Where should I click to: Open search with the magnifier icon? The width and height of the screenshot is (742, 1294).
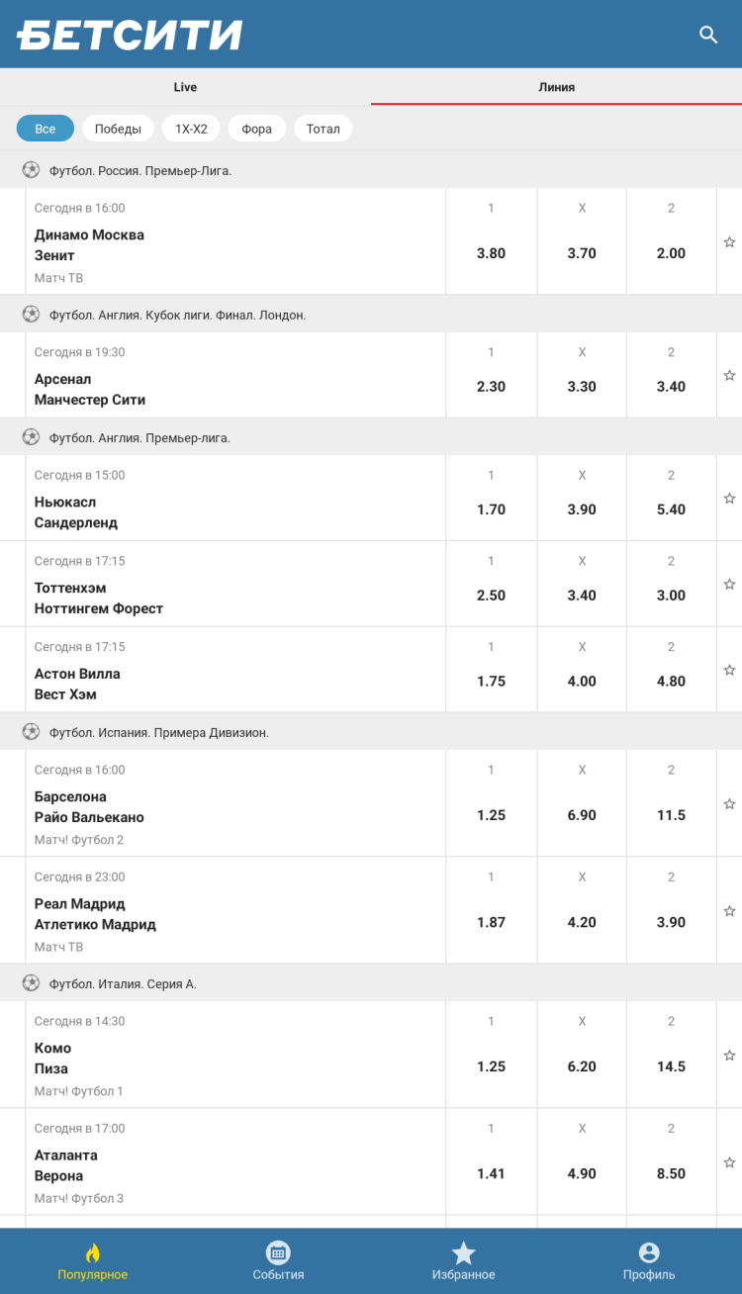point(708,35)
